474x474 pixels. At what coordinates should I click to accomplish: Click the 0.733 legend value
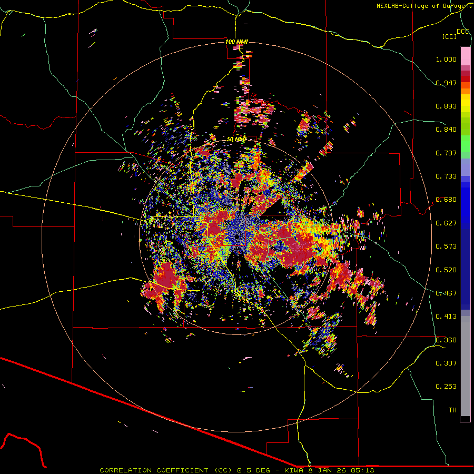click(x=446, y=176)
